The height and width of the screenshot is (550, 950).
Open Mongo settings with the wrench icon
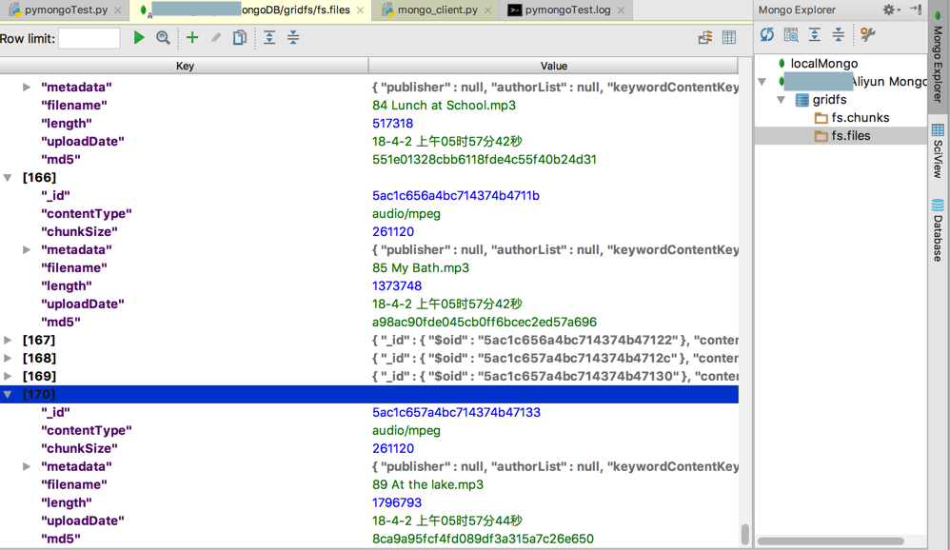[x=867, y=34]
